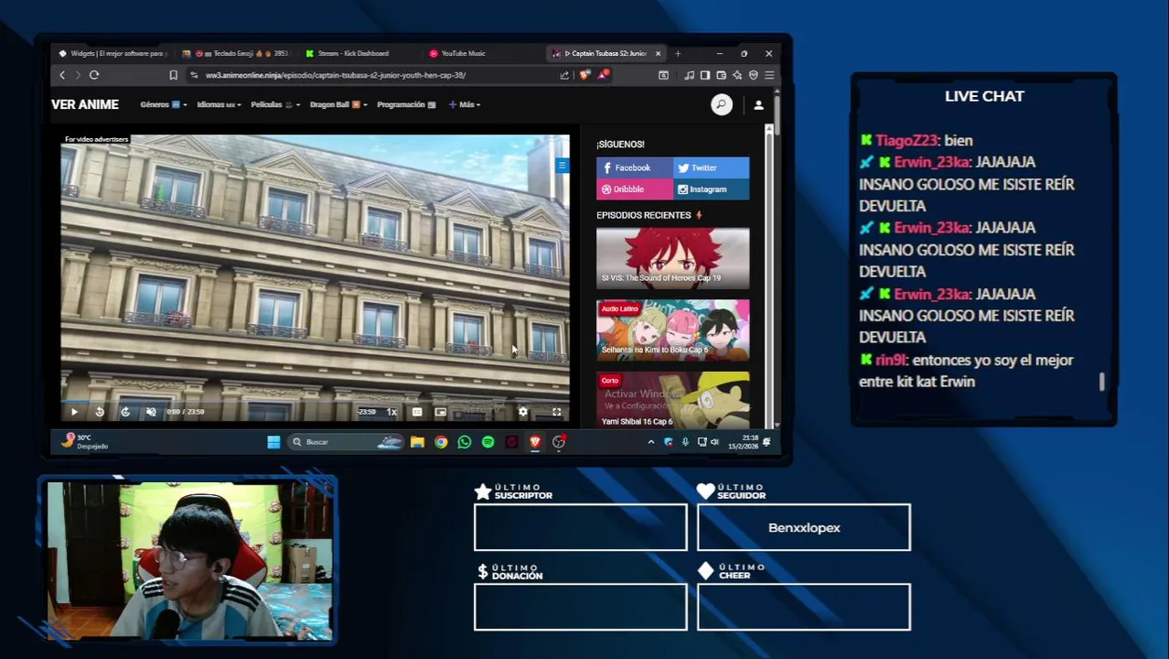The width and height of the screenshot is (1169, 659).
Task: Open Windows Start menu
Action: click(x=273, y=442)
